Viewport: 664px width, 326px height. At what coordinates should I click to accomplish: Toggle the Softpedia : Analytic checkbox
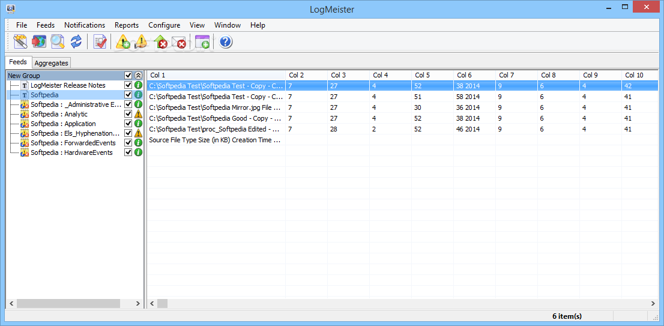pyautogui.click(x=128, y=114)
